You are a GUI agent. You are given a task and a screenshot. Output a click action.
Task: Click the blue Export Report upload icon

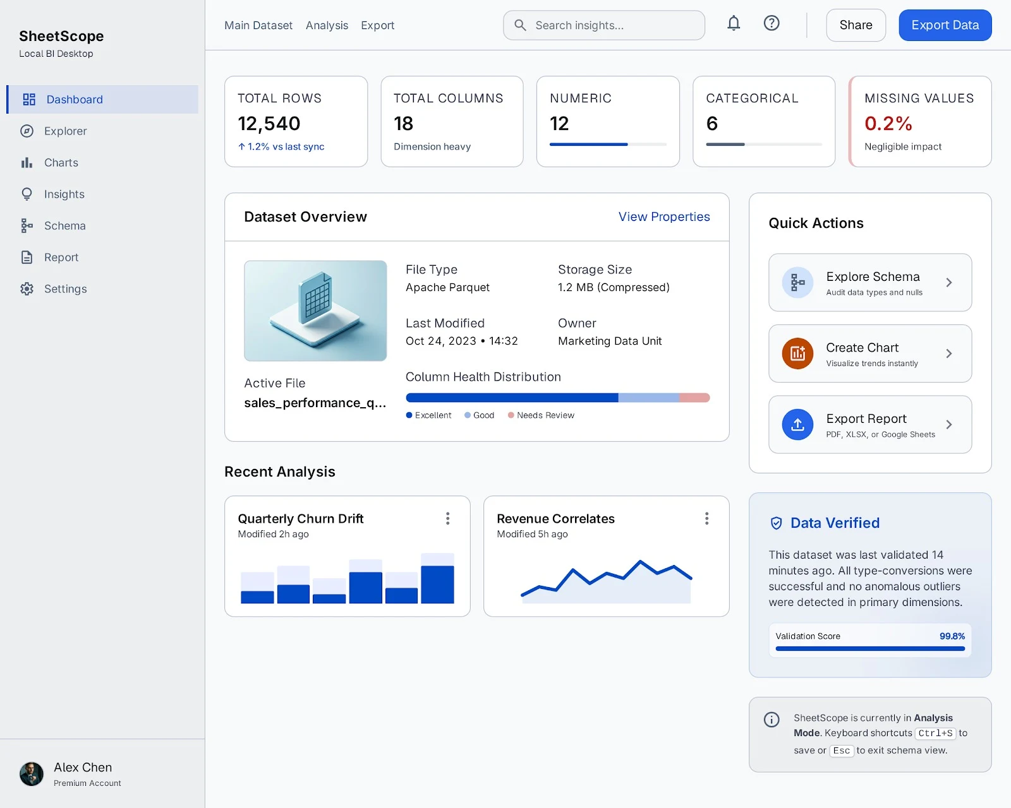[x=797, y=425]
